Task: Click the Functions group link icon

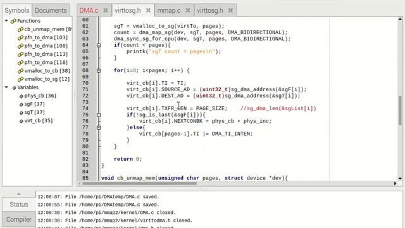Action: click(x=13, y=21)
